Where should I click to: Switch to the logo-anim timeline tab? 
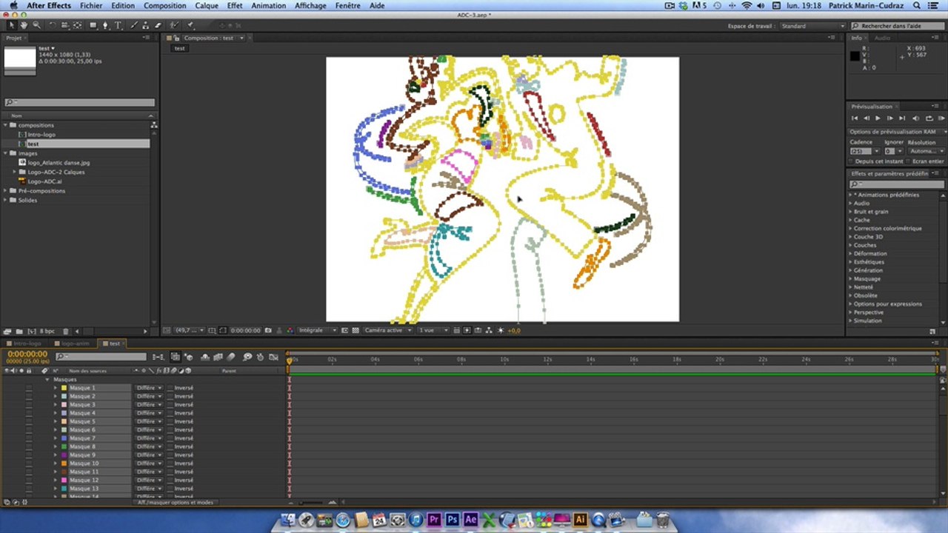pyautogui.click(x=75, y=343)
